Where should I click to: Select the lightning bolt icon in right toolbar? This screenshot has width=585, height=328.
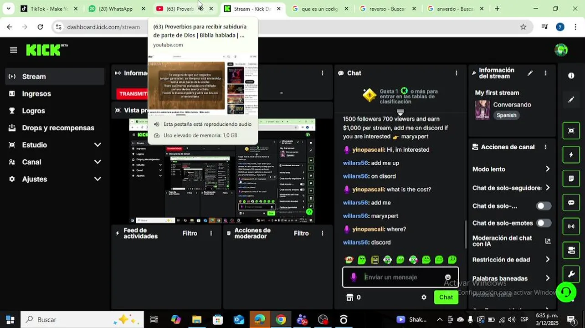(x=571, y=154)
